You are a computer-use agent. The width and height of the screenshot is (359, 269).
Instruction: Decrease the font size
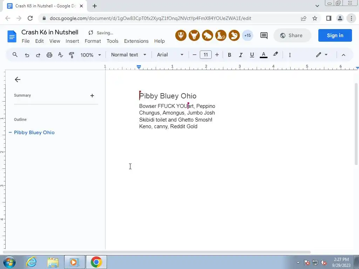coord(194,55)
